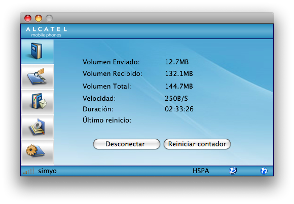Select the Último reinicio label

coord(107,119)
